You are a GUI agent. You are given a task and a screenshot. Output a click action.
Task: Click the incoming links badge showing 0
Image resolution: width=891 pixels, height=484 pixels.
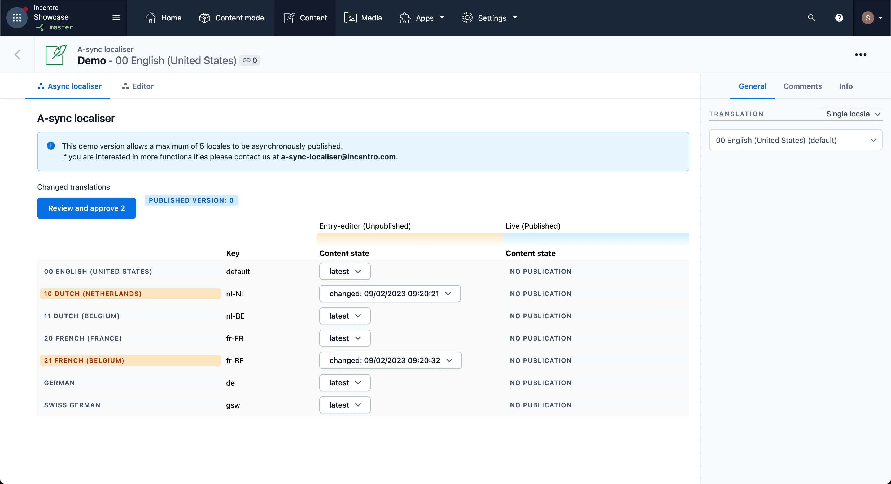(250, 60)
